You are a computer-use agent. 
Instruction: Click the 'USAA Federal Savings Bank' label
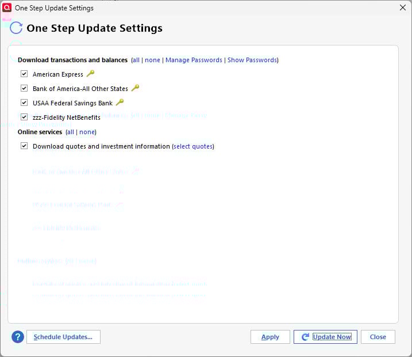click(x=72, y=103)
